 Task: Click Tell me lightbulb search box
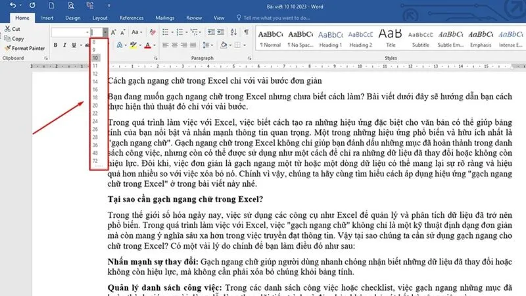pos(274,18)
